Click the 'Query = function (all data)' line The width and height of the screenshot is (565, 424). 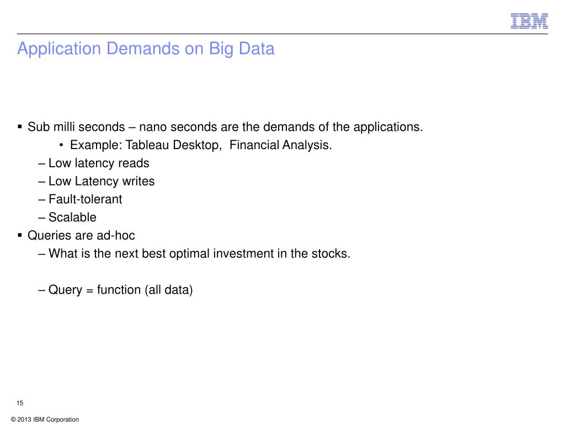pyautogui.click(x=116, y=290)
